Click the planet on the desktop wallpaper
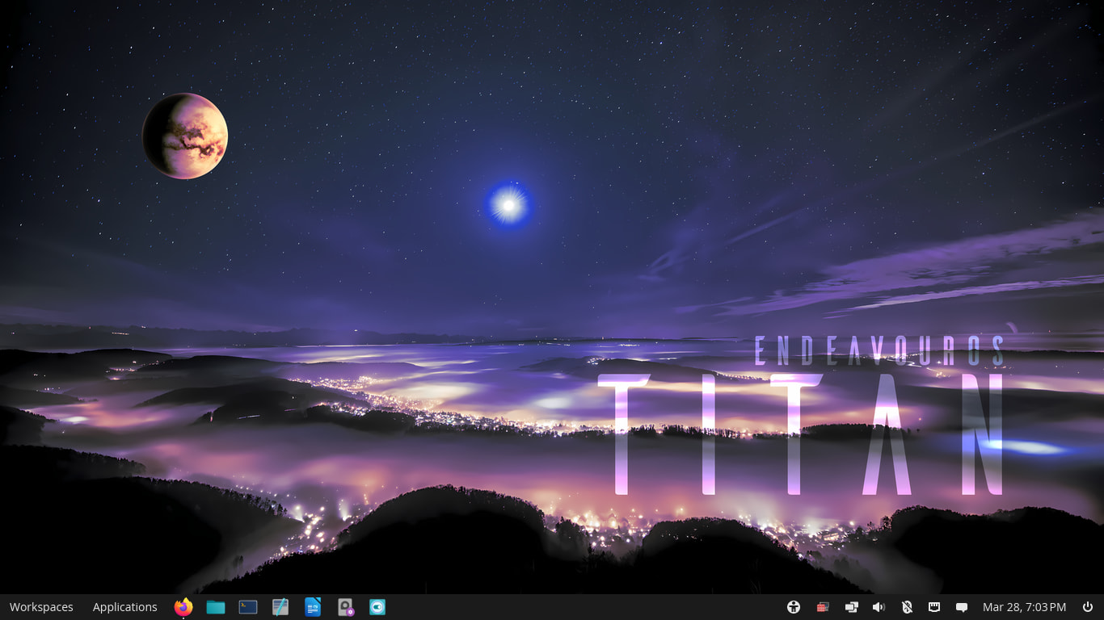Image resolution: width=1104 pixels, height=620 pixels. point(185,136)
